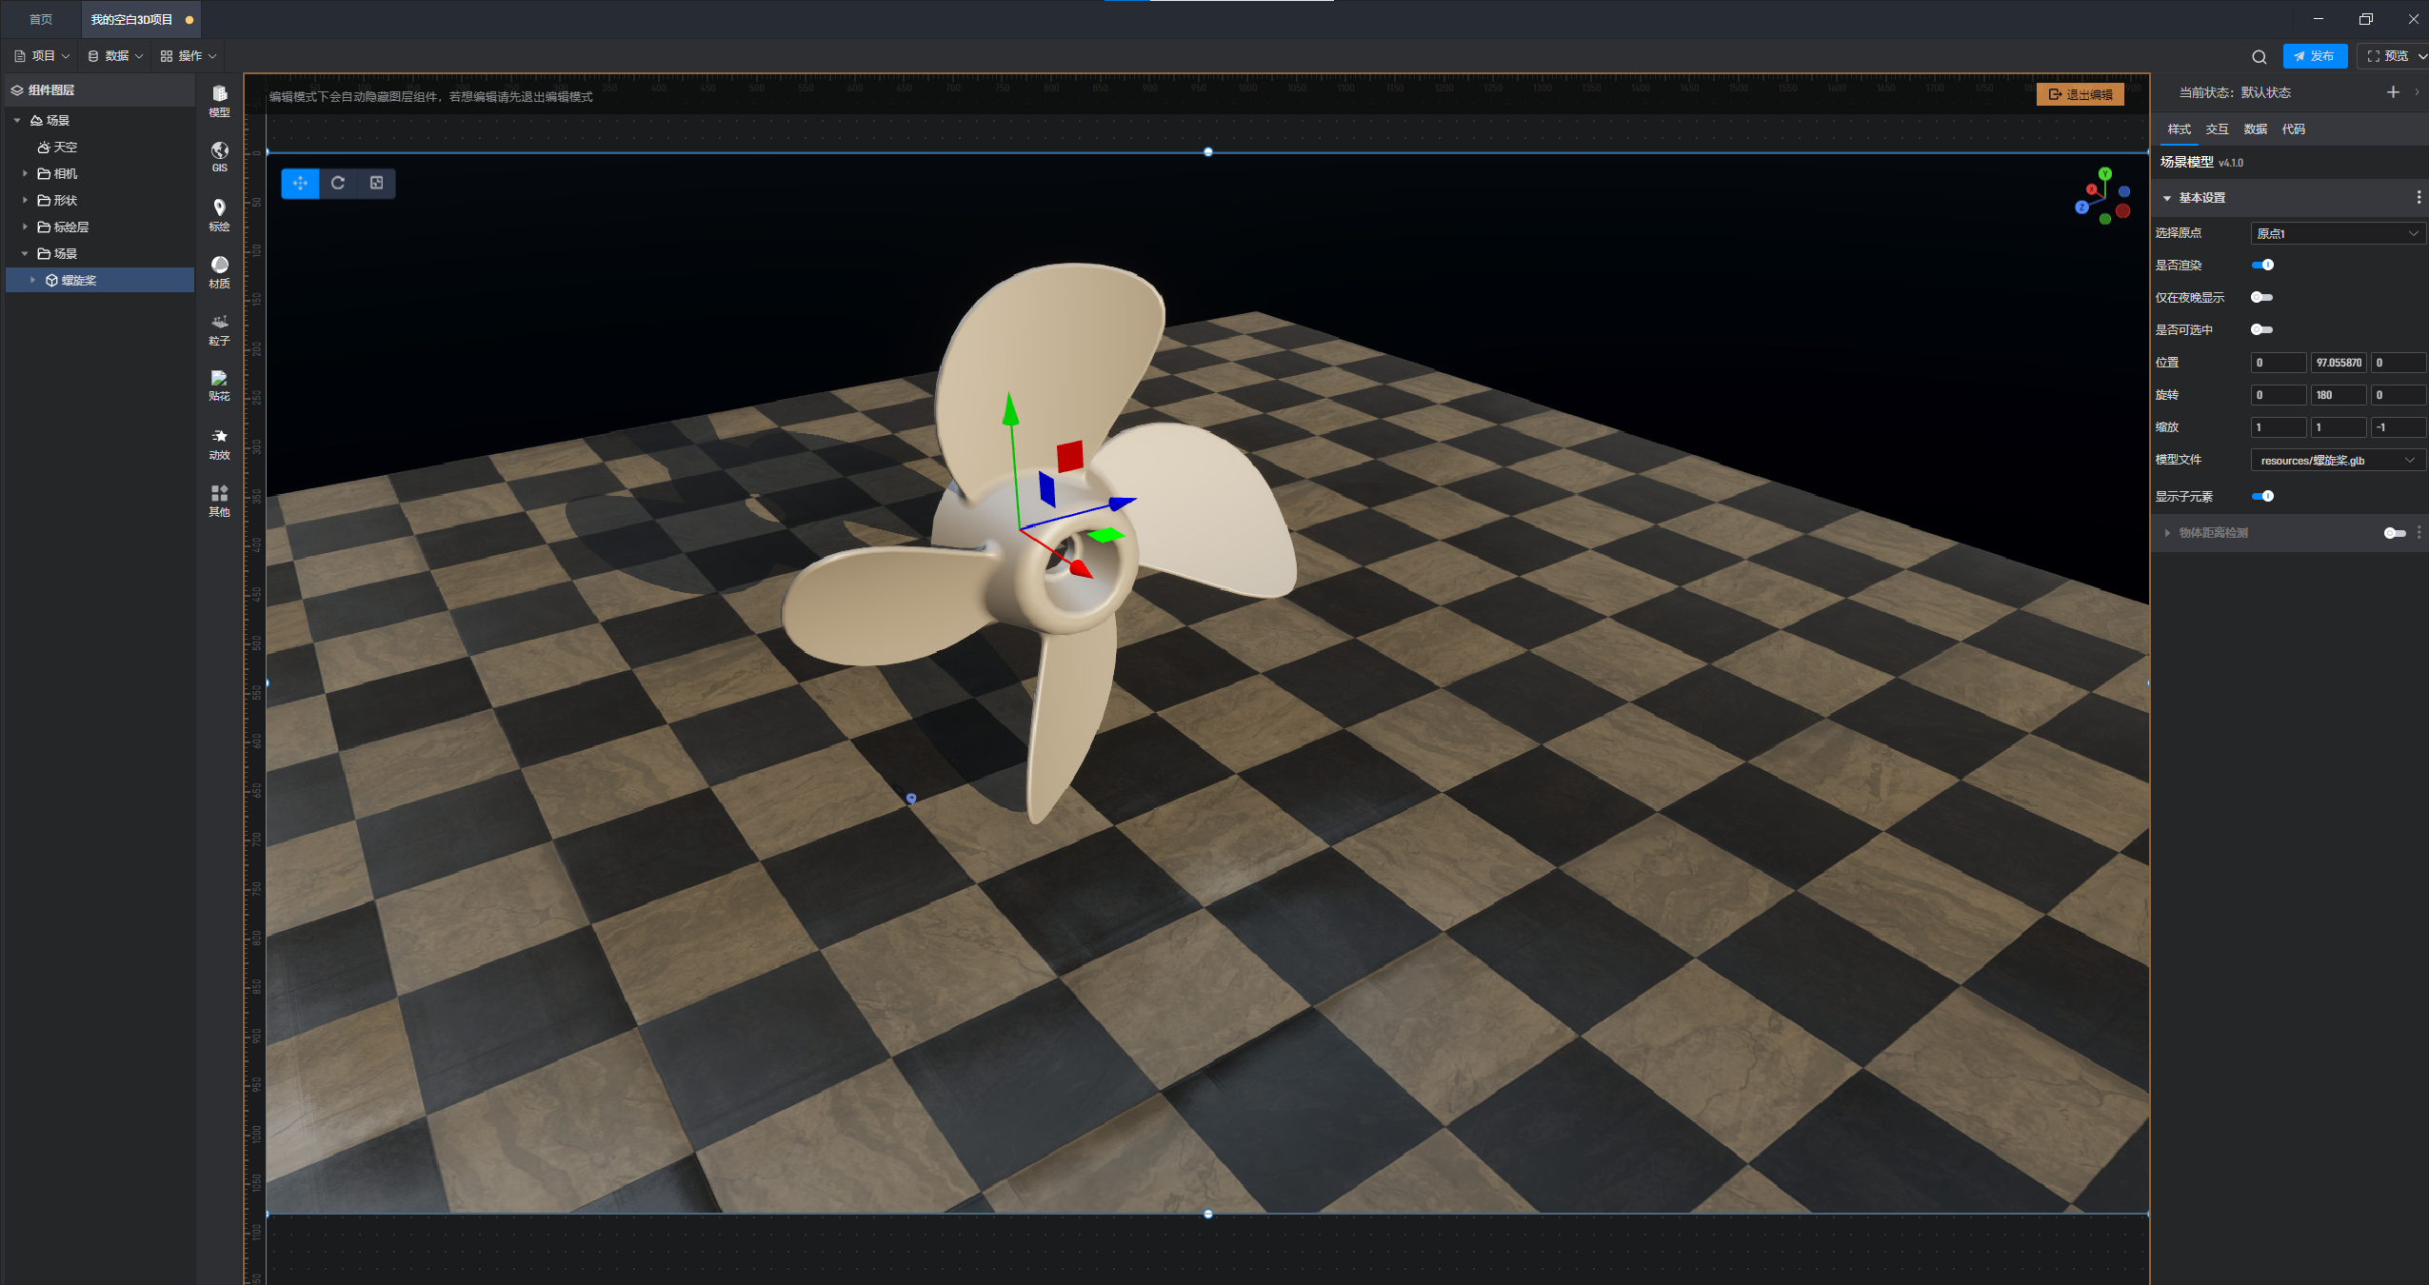Activate the scale gizmo tool
This screenshot has height=1285, width=2429.
376,183
